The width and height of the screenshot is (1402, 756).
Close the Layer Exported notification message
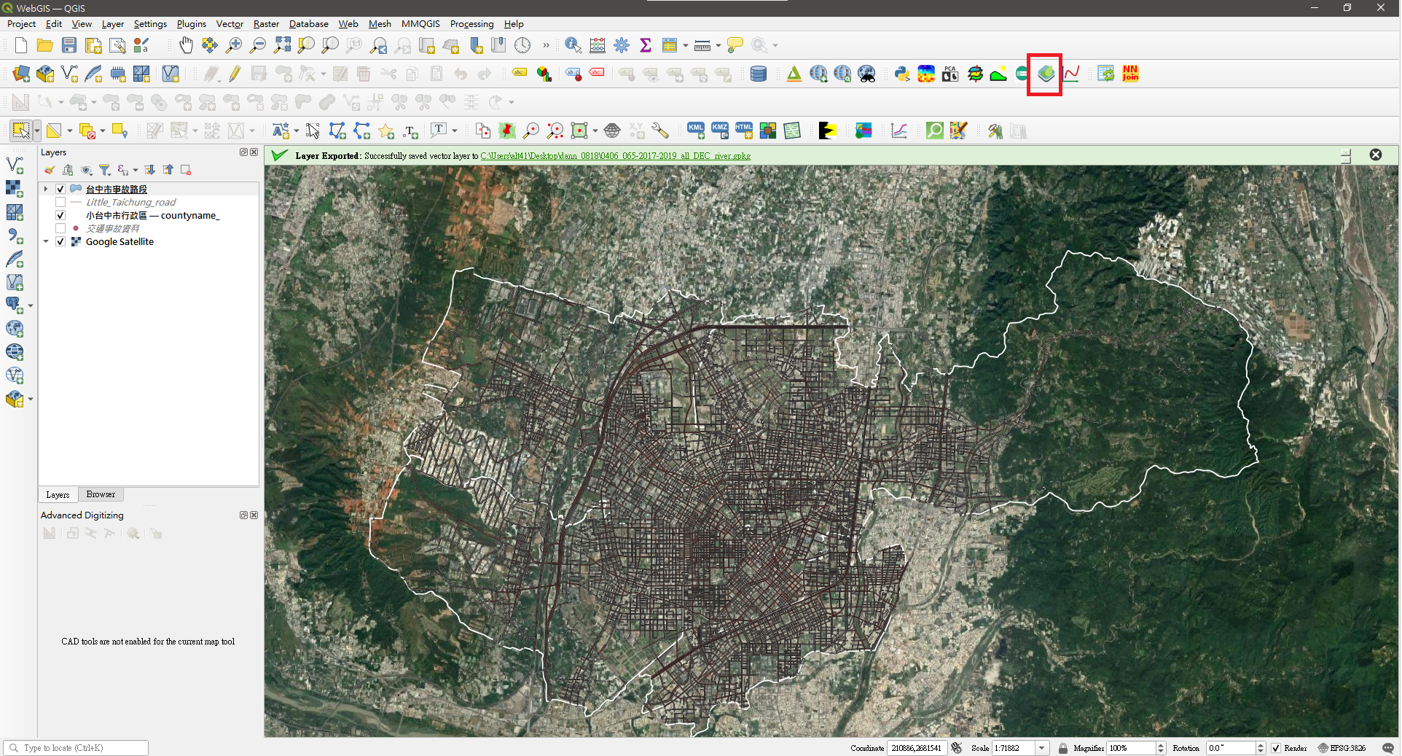1376,155
